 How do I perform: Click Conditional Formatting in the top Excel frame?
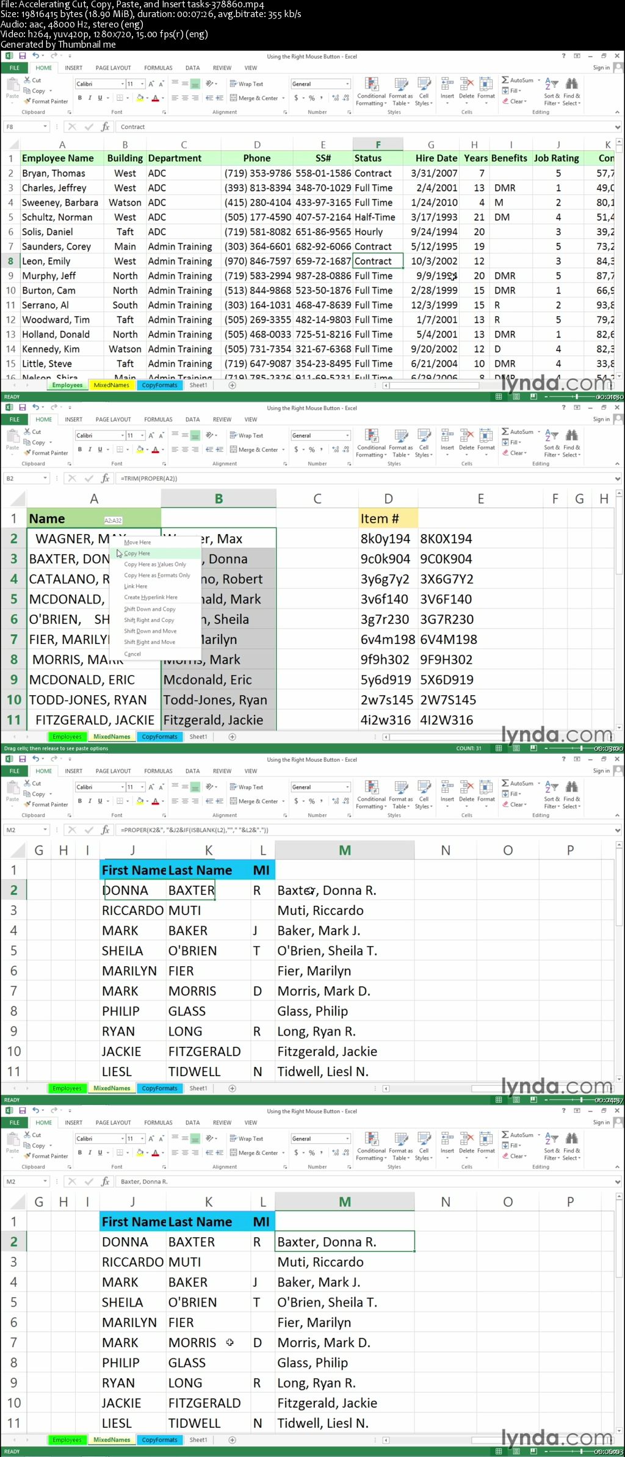(x=371, y=92)
